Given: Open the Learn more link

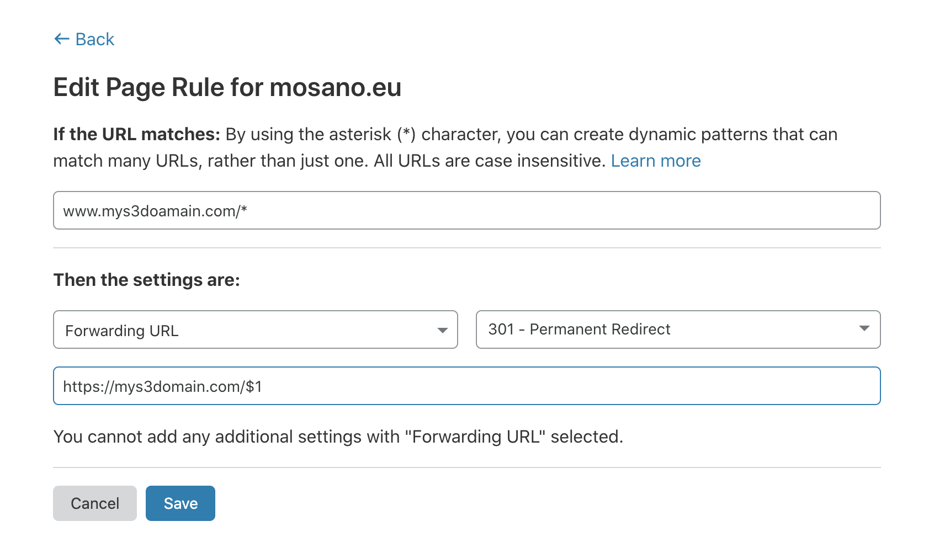Looking at the screenshot, I should (x=656, y=161).
